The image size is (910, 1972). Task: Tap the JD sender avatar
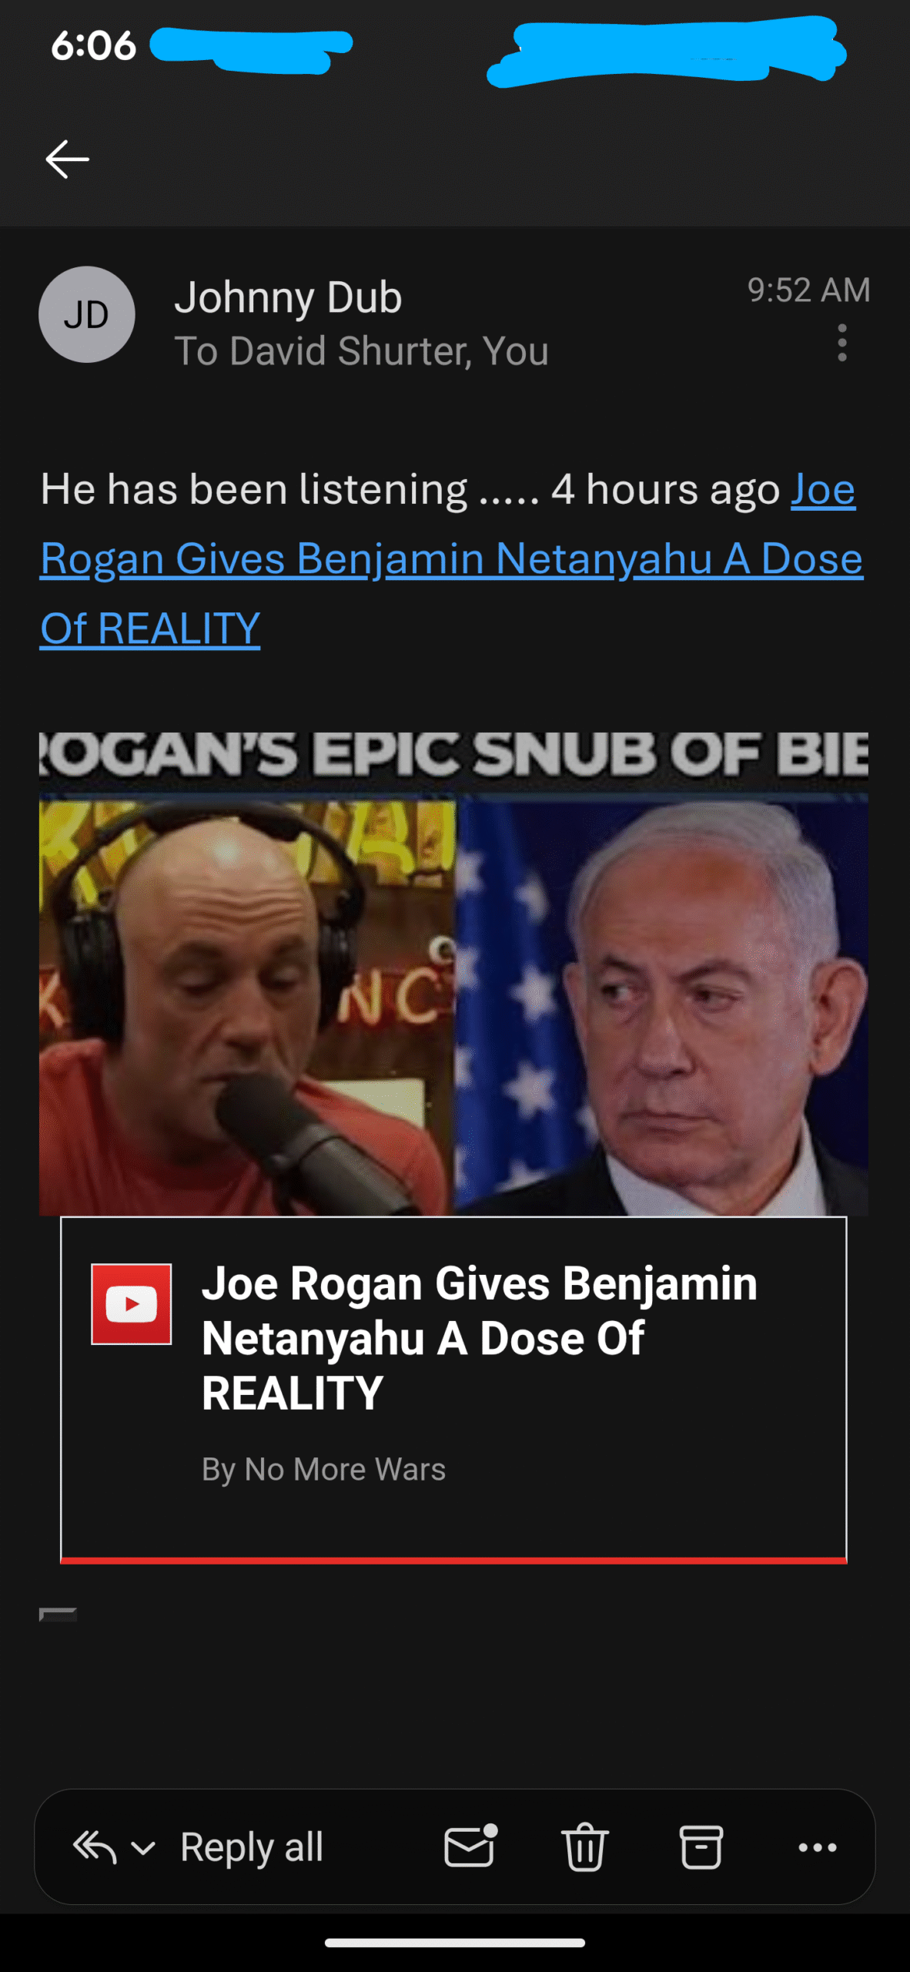point(87,314)
